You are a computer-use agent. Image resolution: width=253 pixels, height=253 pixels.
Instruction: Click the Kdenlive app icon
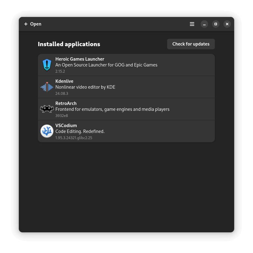point(47,87)
